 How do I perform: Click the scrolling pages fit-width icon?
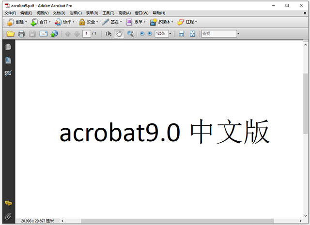(x=181, y=34)
